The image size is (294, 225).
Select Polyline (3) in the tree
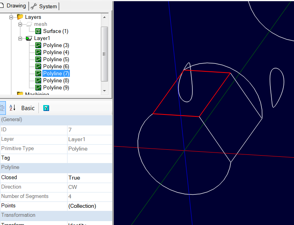[x=56, y=45]
